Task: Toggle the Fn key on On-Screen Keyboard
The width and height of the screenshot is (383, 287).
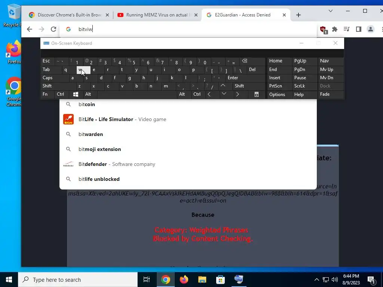Action: coord(48,94)
